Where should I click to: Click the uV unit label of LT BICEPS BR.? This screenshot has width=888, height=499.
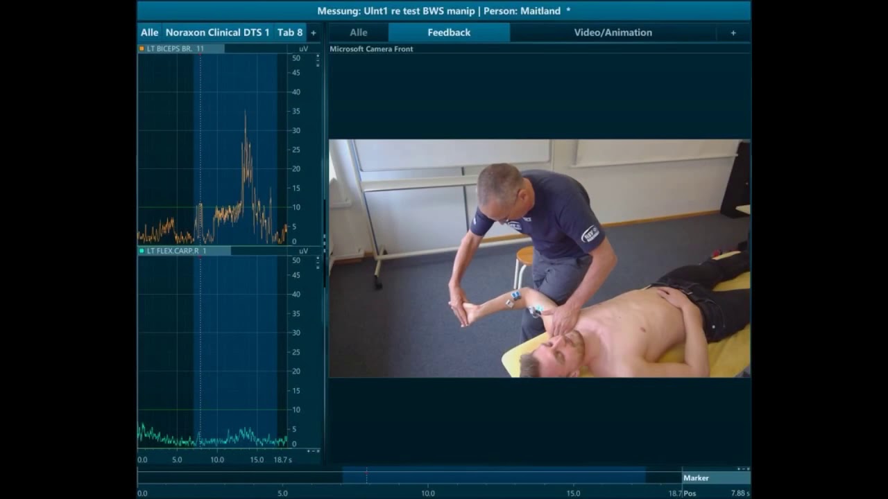coord(303,49)
